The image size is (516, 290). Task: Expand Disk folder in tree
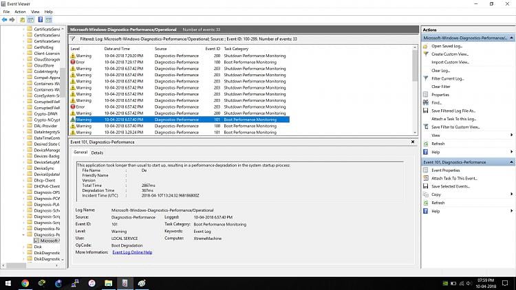(x=23, y=247)
